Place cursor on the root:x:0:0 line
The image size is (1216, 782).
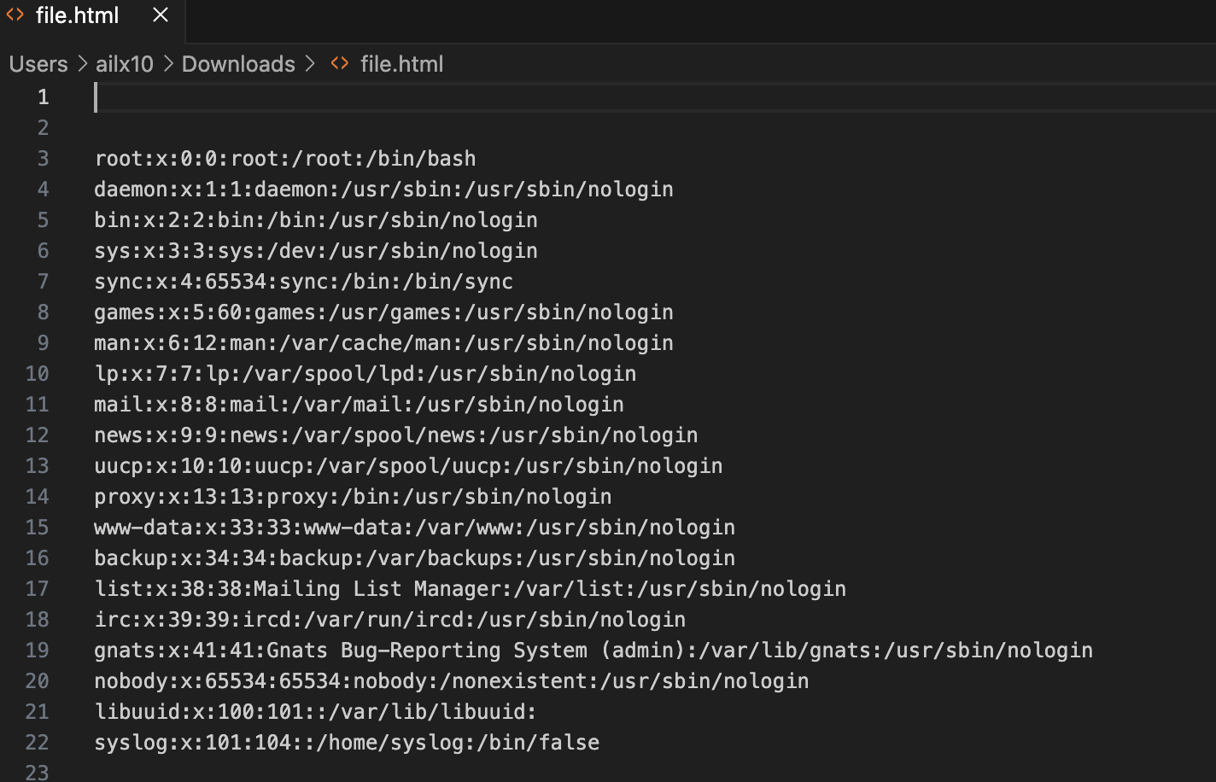[285, 159]
